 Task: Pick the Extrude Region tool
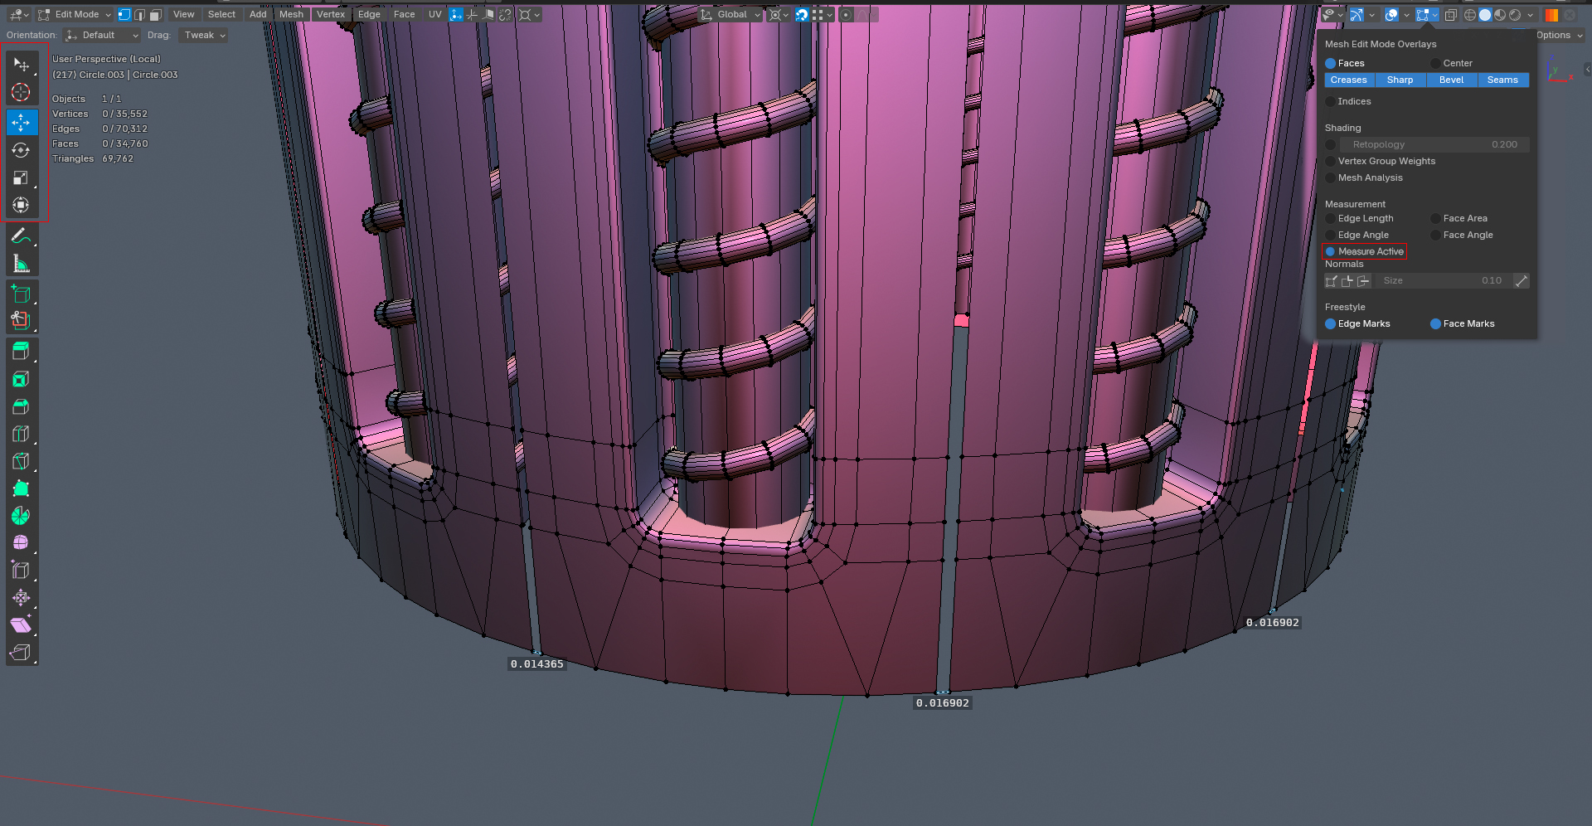pos(22,352)
